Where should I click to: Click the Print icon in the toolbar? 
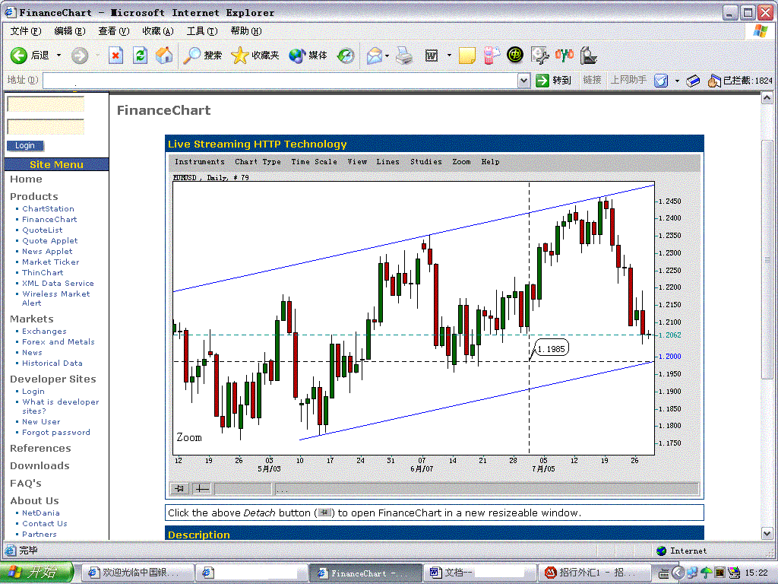point(404,56)
